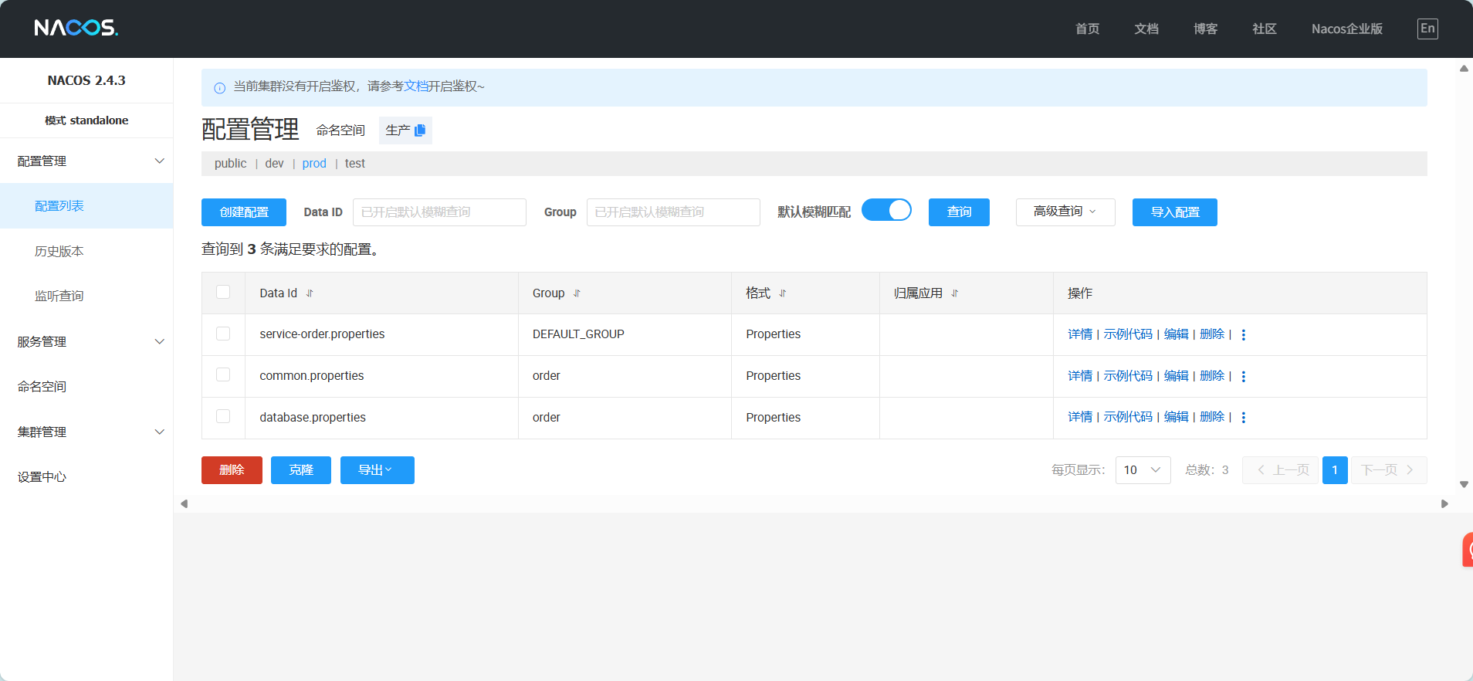The height and width of the screenshot is (681, 1473).
Task: Click the 创建配置 button
Action: pos(243,212)
